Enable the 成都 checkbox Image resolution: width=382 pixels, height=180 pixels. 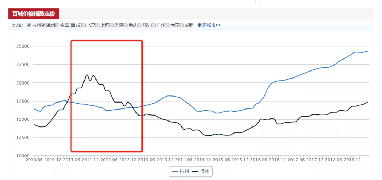pos(182,25)
